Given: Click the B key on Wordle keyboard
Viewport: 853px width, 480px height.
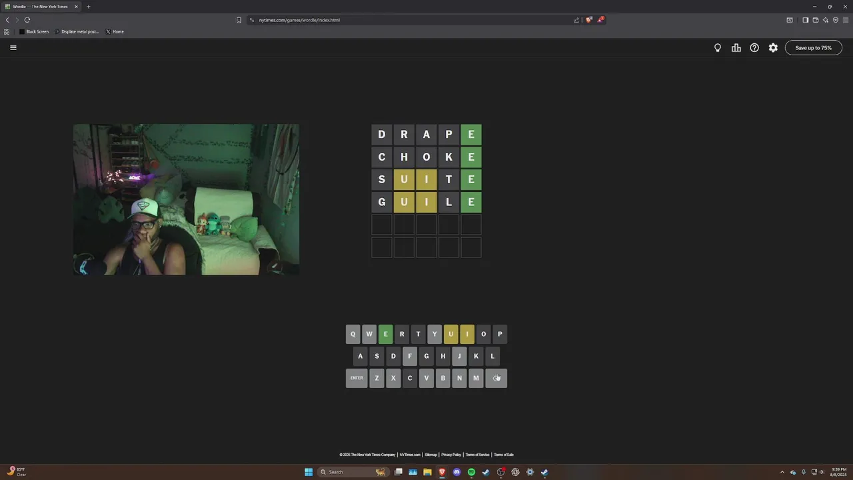Looking at the screenshot, I should [x=442, y=378].
